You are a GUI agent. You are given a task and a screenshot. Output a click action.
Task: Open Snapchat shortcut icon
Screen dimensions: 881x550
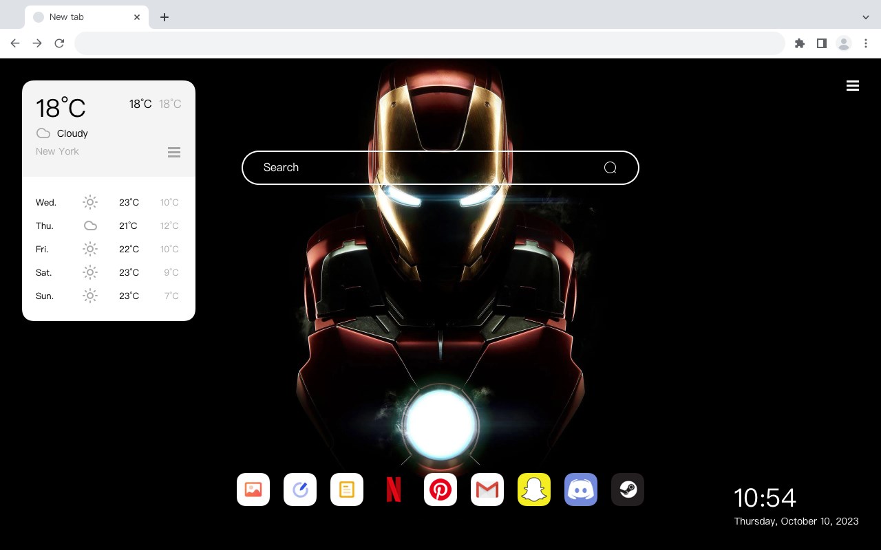tap(534, 489)
